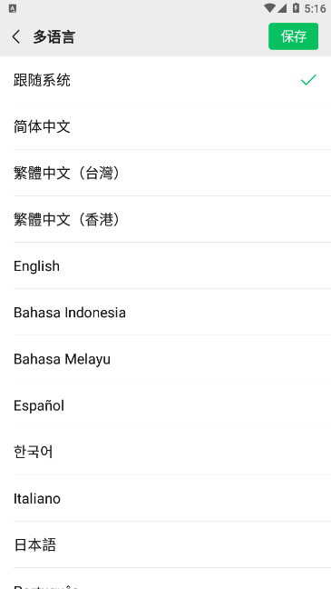This screenshot has width=331, height=589.
Task: Select 简体中文 as the language
Action: 165,126
